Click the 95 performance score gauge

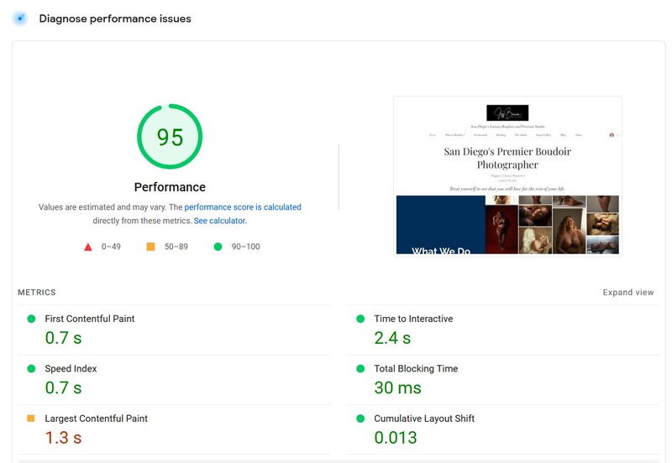coord(170,137)
